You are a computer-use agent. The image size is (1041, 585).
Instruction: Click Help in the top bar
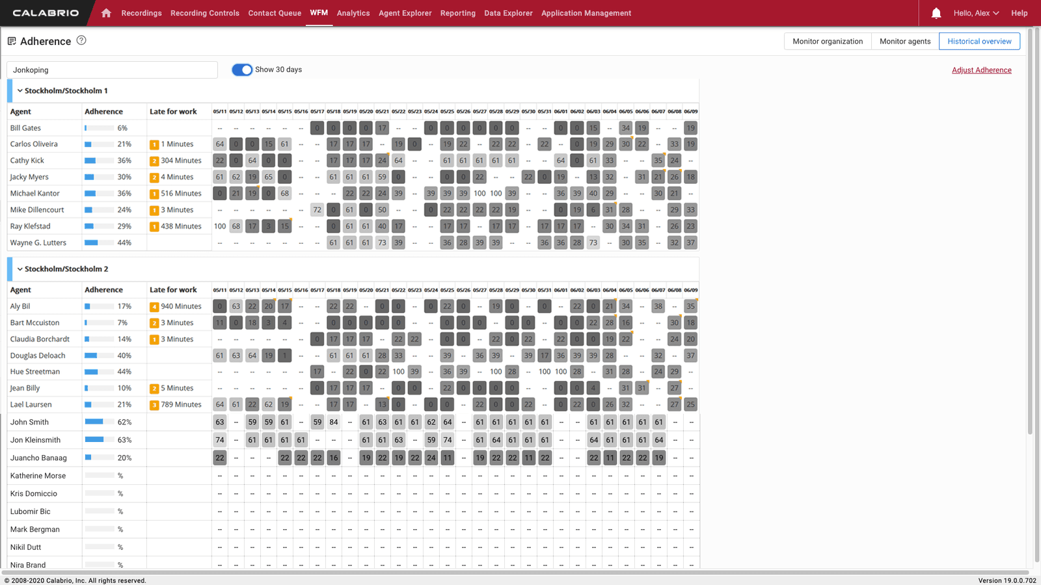tap(1019, 13)
